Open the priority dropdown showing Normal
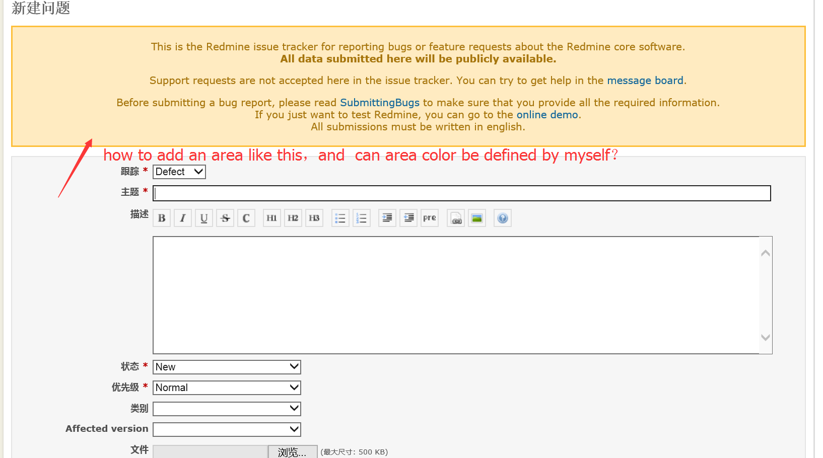 point(227,388)
